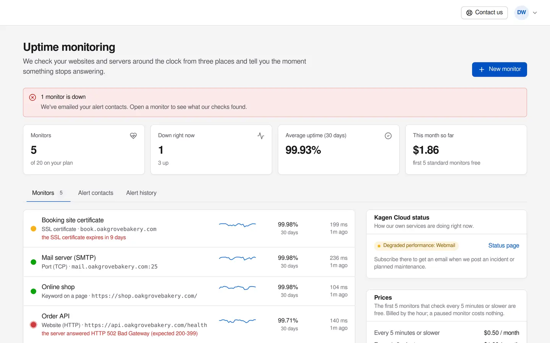This screenshot has height=343, width=550.
Task: Open the Status page link
Action: (504, 245)
